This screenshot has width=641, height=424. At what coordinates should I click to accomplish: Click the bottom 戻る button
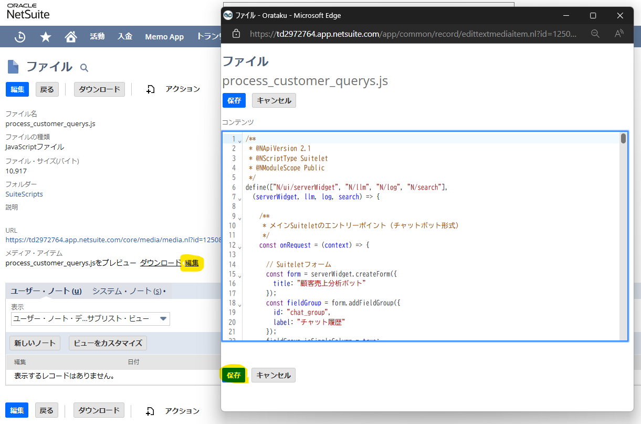[46, 410]
